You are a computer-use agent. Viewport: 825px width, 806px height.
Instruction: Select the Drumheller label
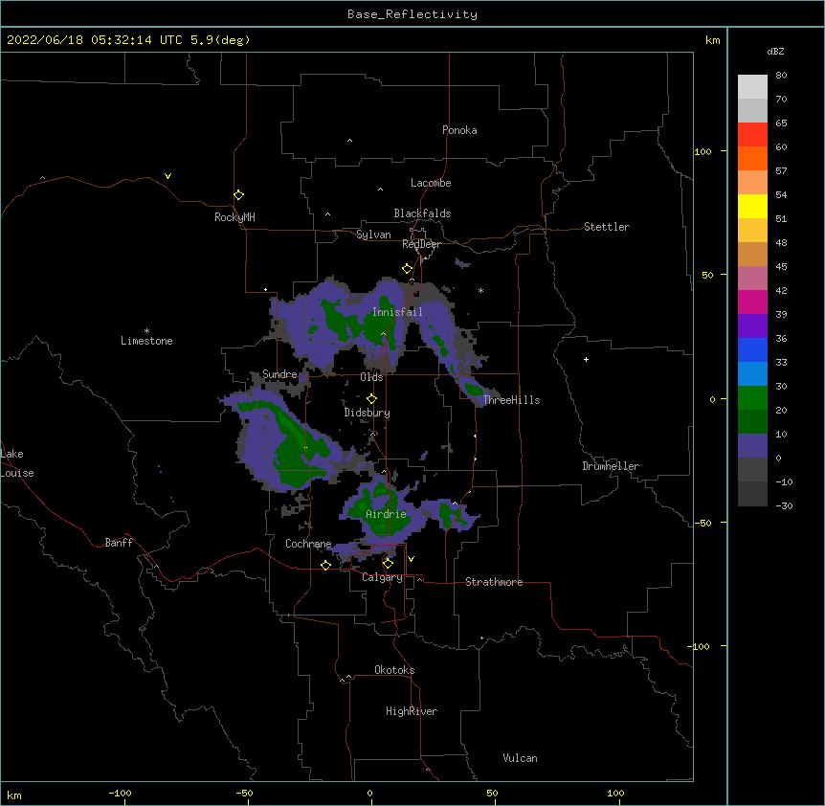click(x=611, y=466)
